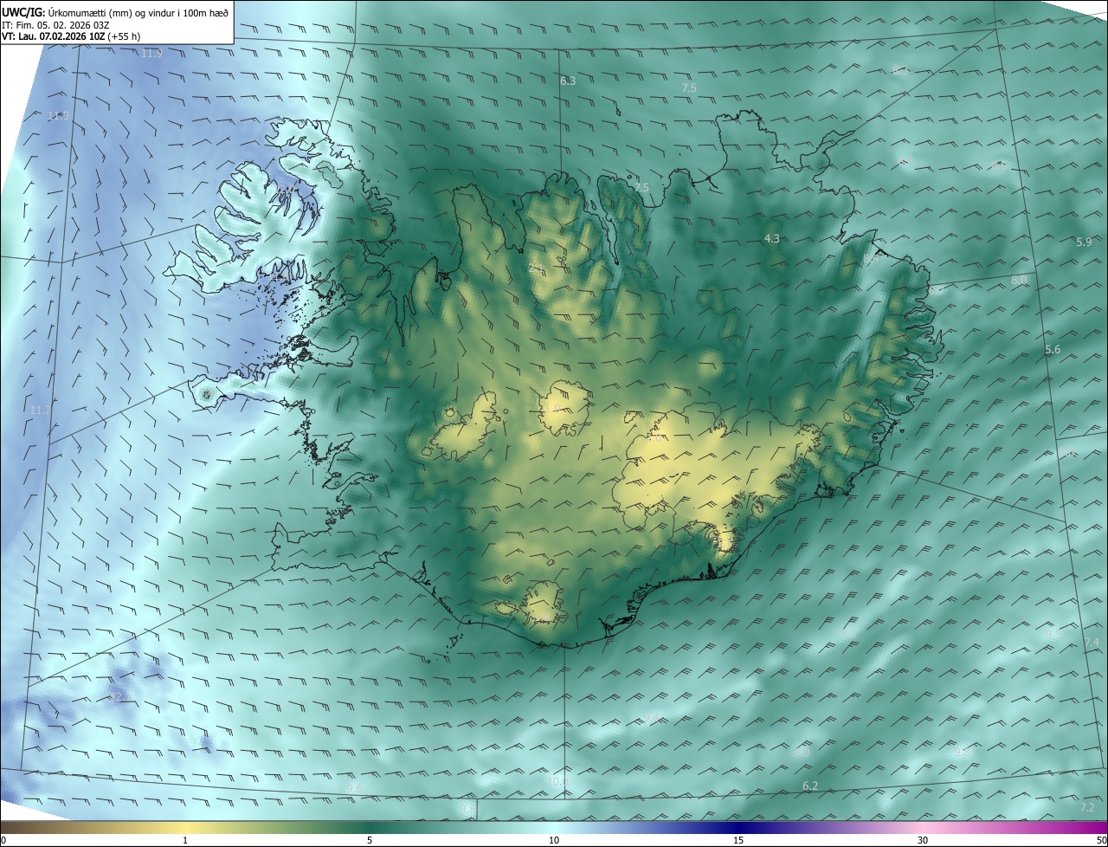1108x847 pixels.
Task: Click the 8.4 value label on the map
Action: click(871, 259)
